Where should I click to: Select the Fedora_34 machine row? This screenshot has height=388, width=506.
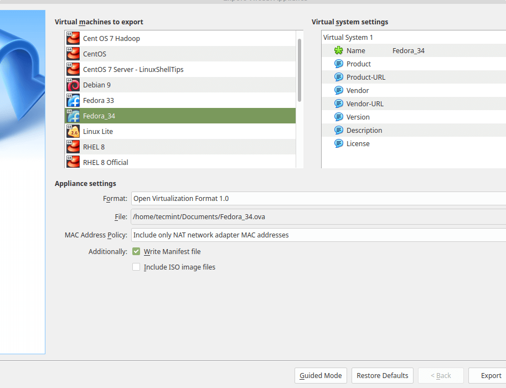(x=180, y=116)
